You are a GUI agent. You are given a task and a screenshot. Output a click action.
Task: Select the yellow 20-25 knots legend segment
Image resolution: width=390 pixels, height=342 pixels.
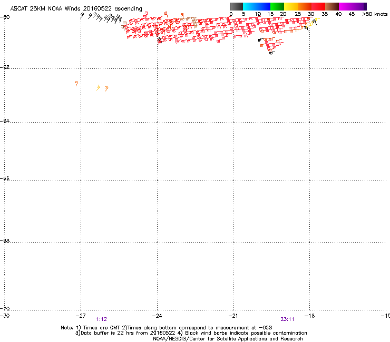(291, 6)
